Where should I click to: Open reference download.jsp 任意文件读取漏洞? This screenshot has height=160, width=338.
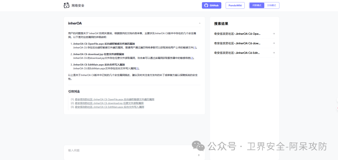tap(109, 103)
